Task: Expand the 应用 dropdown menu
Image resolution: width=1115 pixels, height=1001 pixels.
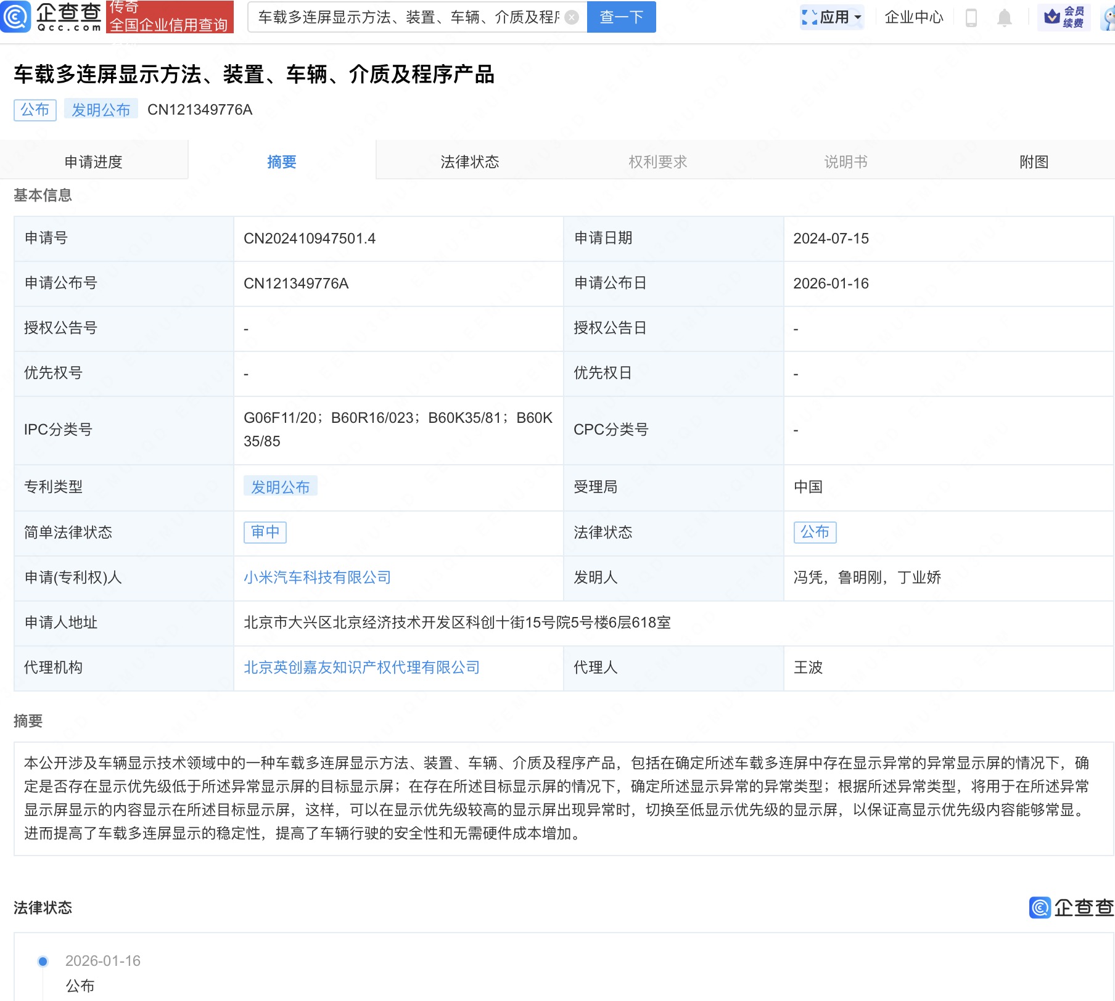Action: coord(832,17)
